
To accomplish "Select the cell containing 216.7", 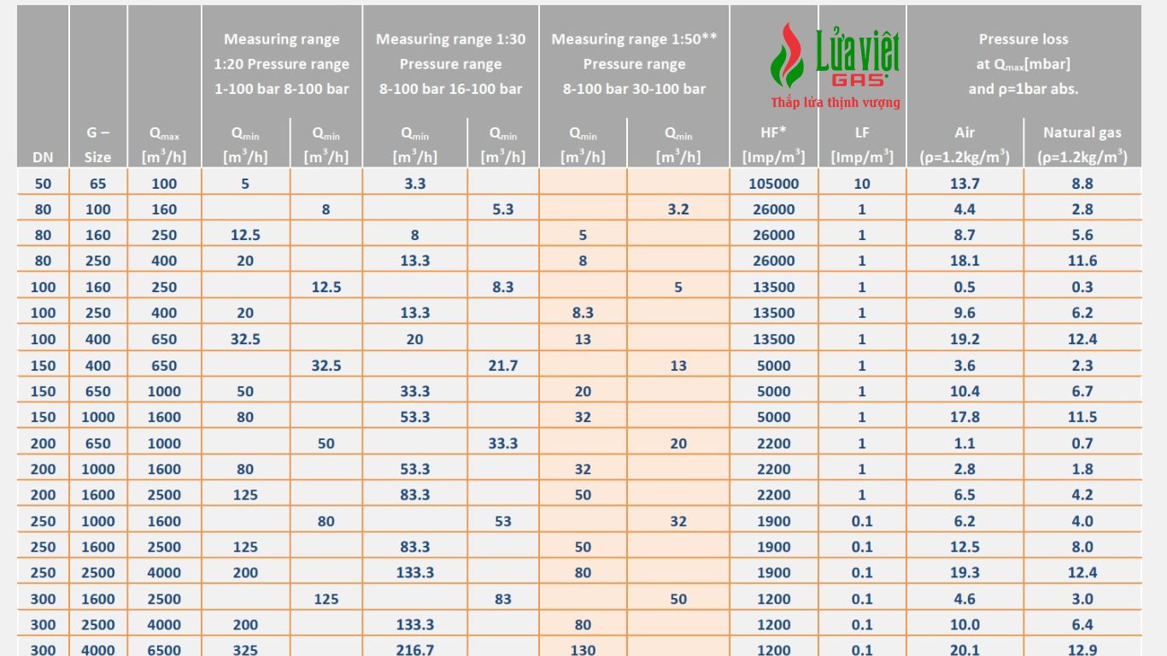I will (415, 649).
